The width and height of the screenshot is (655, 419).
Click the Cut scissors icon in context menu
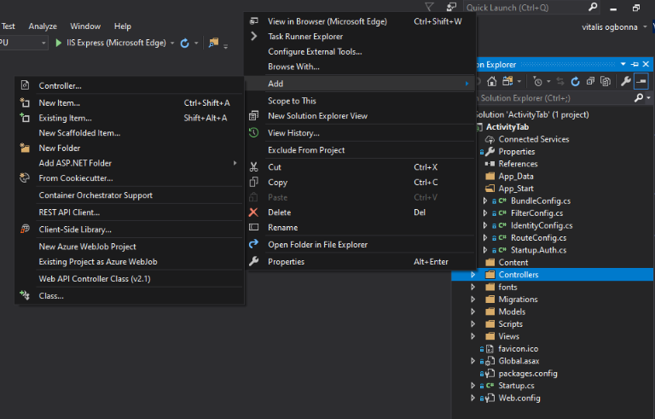[253, 167]
